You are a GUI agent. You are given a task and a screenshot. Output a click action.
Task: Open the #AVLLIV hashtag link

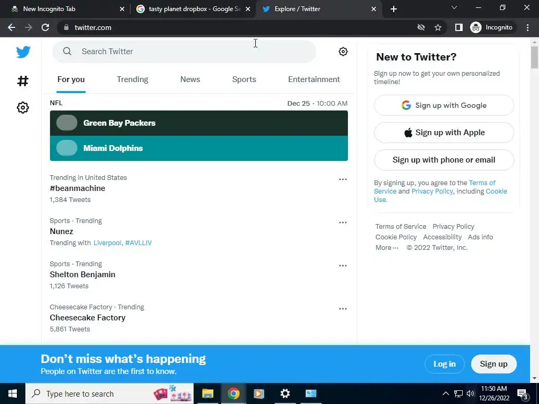point(138,243)
